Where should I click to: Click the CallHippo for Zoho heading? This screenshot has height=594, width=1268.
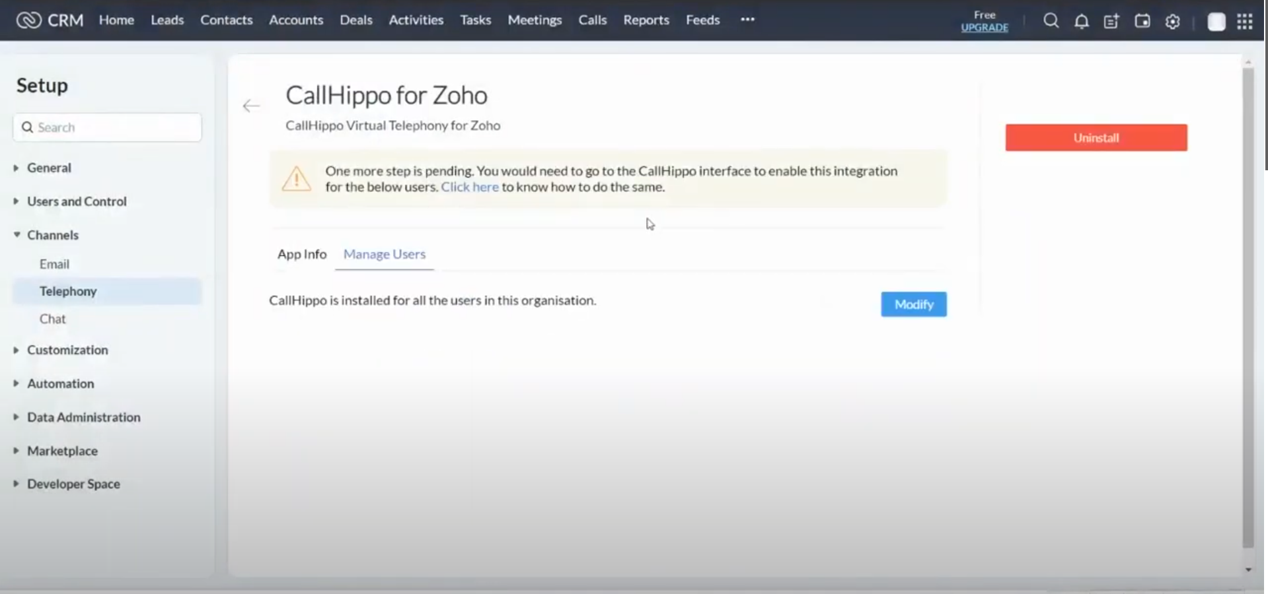point(387,96)
